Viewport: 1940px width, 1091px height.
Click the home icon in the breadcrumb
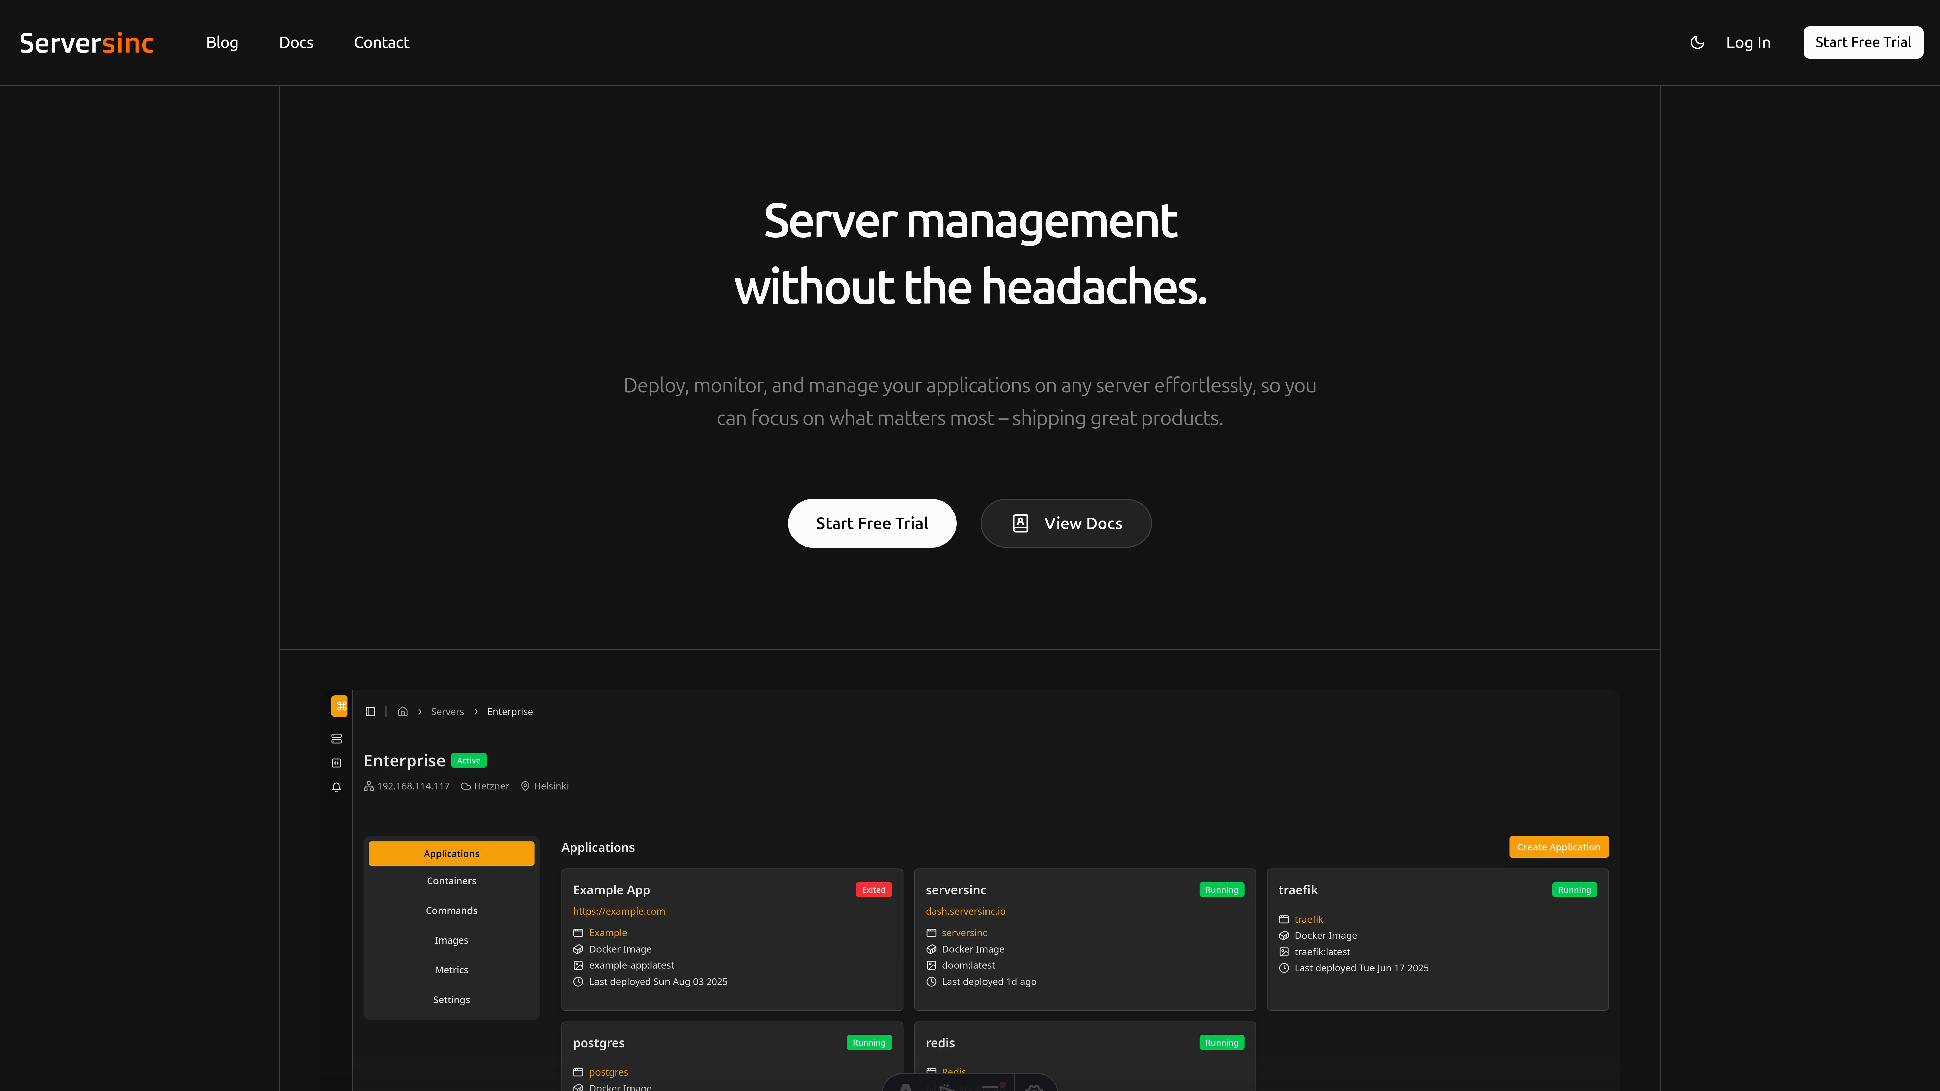pyautogui.click(x=403, y=711)
